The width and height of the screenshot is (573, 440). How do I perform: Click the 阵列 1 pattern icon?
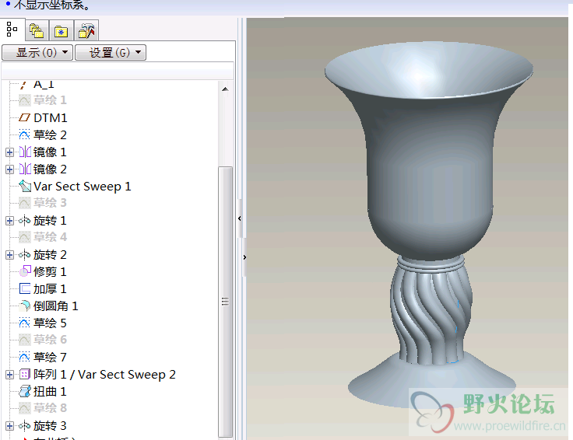(25, 375)
